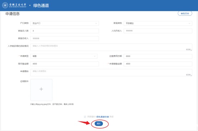
Task: Click the plus icon to upload attachment
Action: pos(41,89)
